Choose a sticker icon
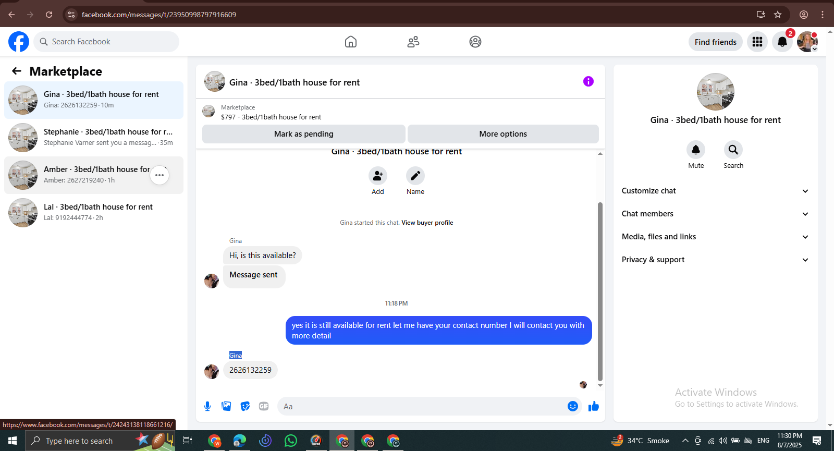834x451 pixels. click(245, 406)
